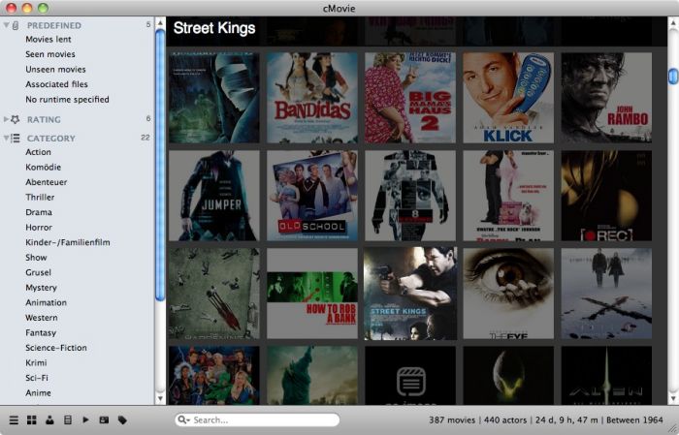The width and height of the screenshot is (679, 435).
Task: Open the How to Rob a Bank poster
Action: pyautogui.click(x=312, y=294)
